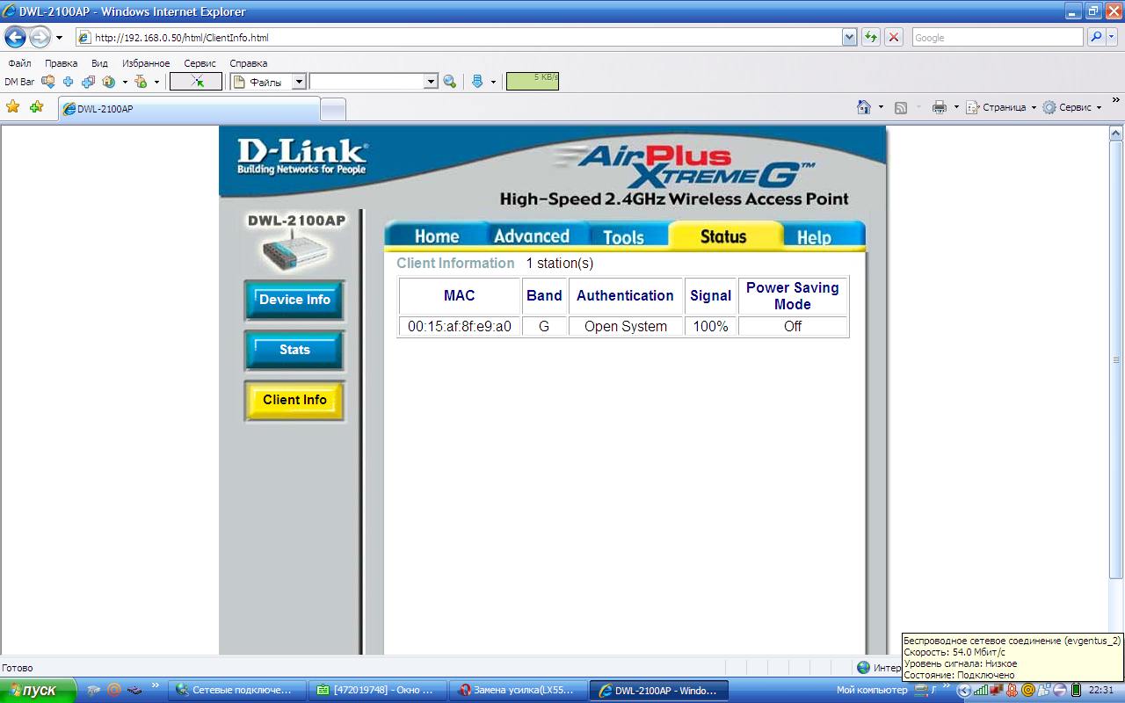Expand the address bar history dropdown
The width and height of the screenshot is (1125, 703).
click(x=849, y=38)
